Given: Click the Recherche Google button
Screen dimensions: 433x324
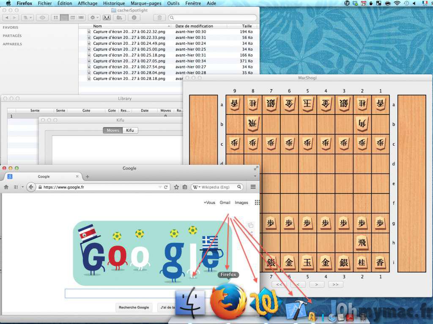Looking at the screenshot, I should pos(134,308).
